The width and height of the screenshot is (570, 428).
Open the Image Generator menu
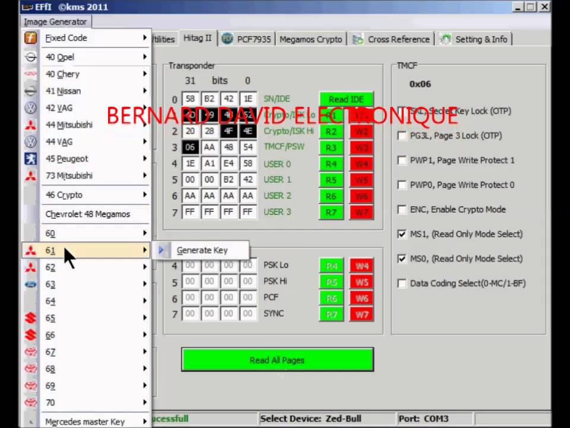click(56, 22)
